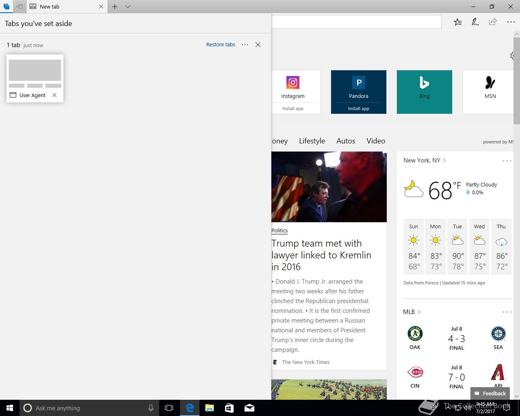The height and width of the screenshot is (416, 520).
Task: Click the Oakland Athletics logo
Action: click(x=415, y=334)
